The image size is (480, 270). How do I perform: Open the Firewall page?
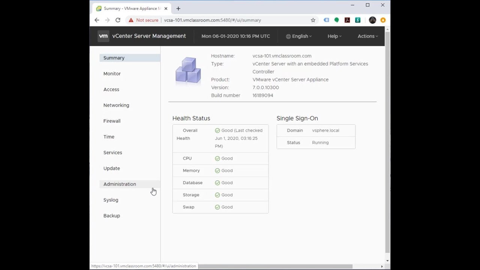click(x=130, y=121)
